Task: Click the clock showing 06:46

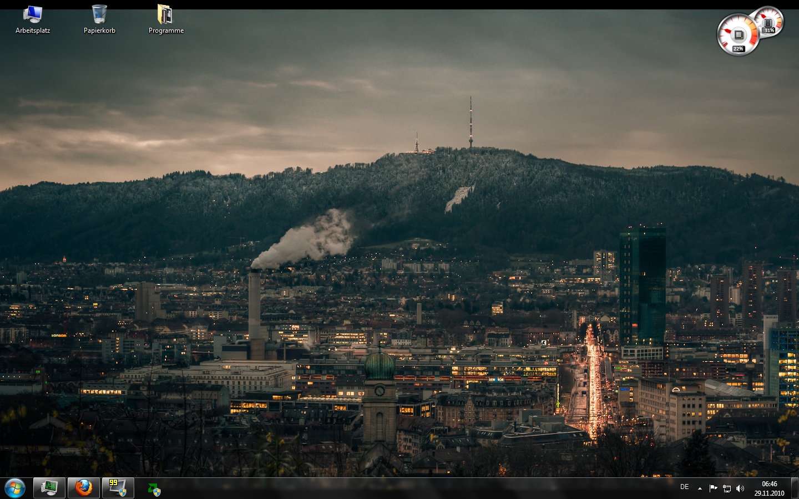Action: pos(769,484)
